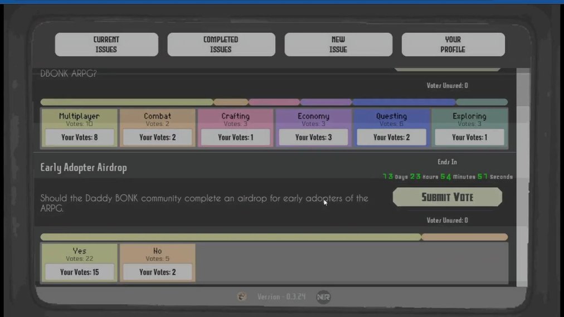Viewport: 564px width, 317px height.
Task: Go to Your Profile
Action: [x=453, y=45]
